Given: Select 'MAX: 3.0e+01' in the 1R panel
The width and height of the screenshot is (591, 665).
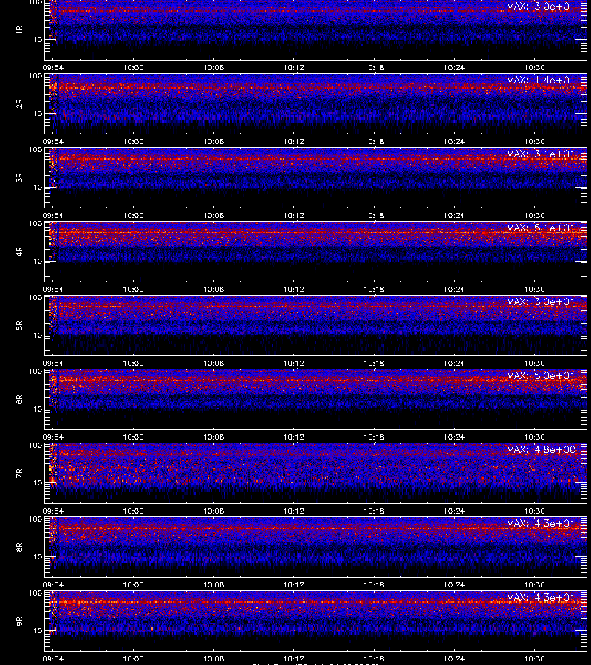Looking at the screenshot, I should [541, 7].
